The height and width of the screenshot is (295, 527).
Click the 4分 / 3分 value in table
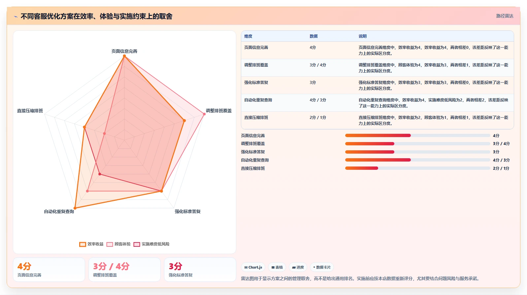point(318,100)
